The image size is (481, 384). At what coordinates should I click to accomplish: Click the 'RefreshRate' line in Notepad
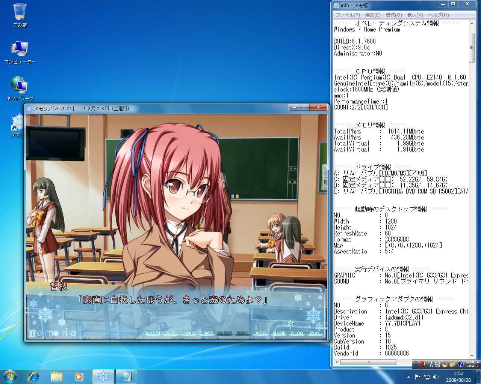click(362, 233)
